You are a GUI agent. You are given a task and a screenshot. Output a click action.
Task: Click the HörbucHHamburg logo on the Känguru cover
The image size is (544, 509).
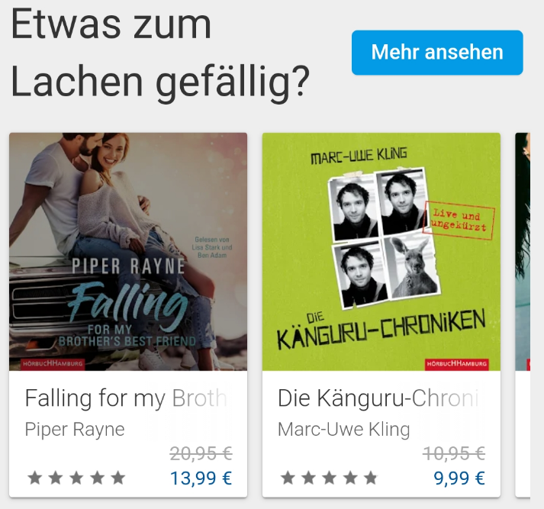[x=456, y=364]
